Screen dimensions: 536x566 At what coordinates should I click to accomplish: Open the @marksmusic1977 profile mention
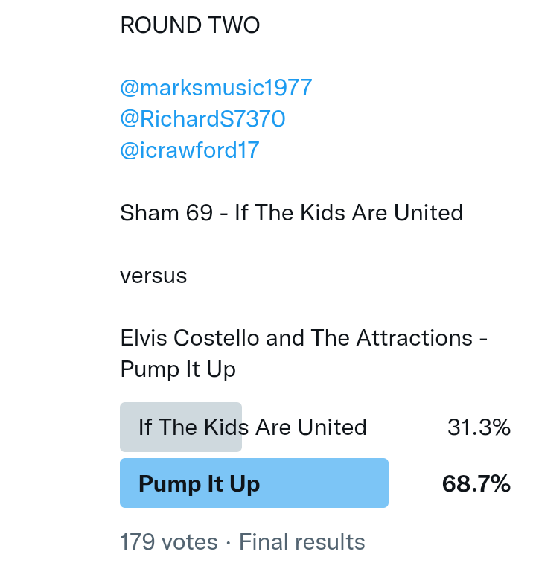pos(216,88)
